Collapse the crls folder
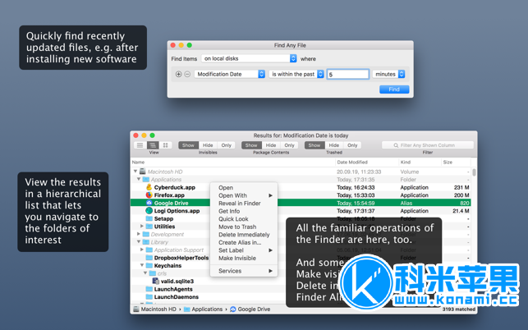The width and height of the screenshot is (528, 330). pos(145,273)
